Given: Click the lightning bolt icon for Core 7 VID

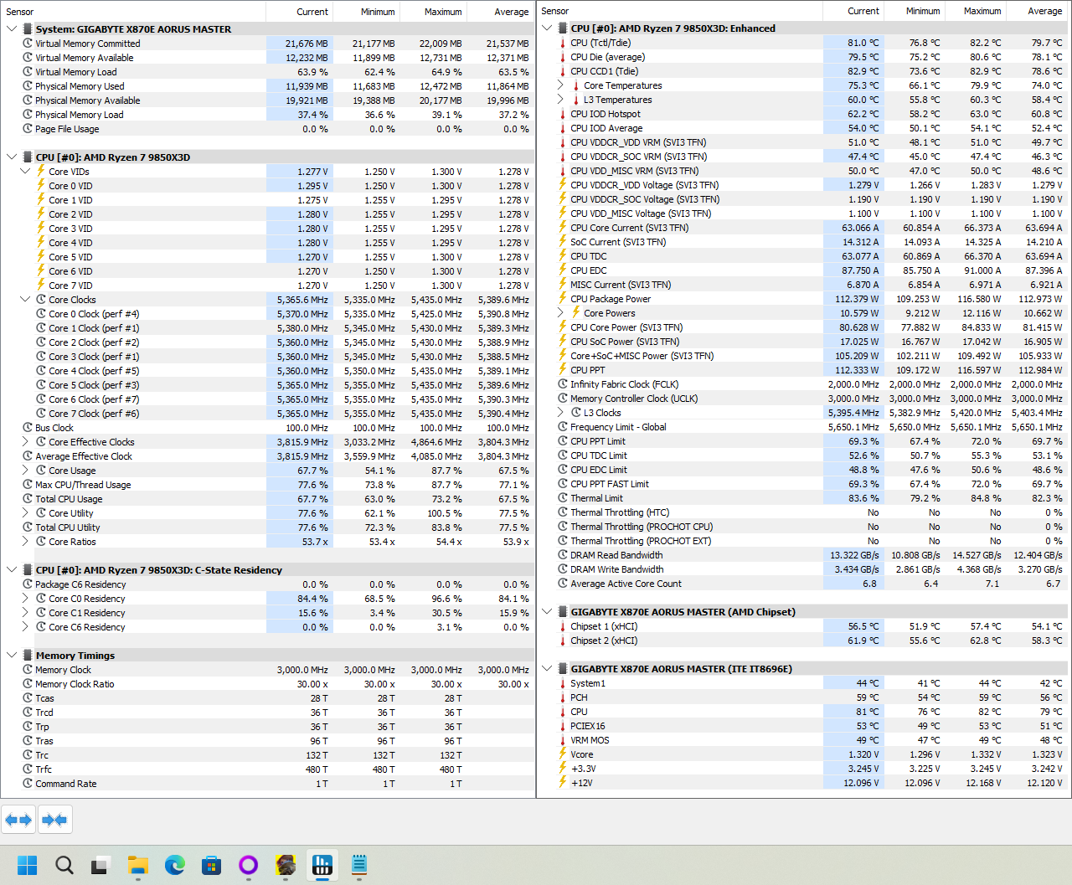Looking at the screenshot, I should (x=41, y=286).
